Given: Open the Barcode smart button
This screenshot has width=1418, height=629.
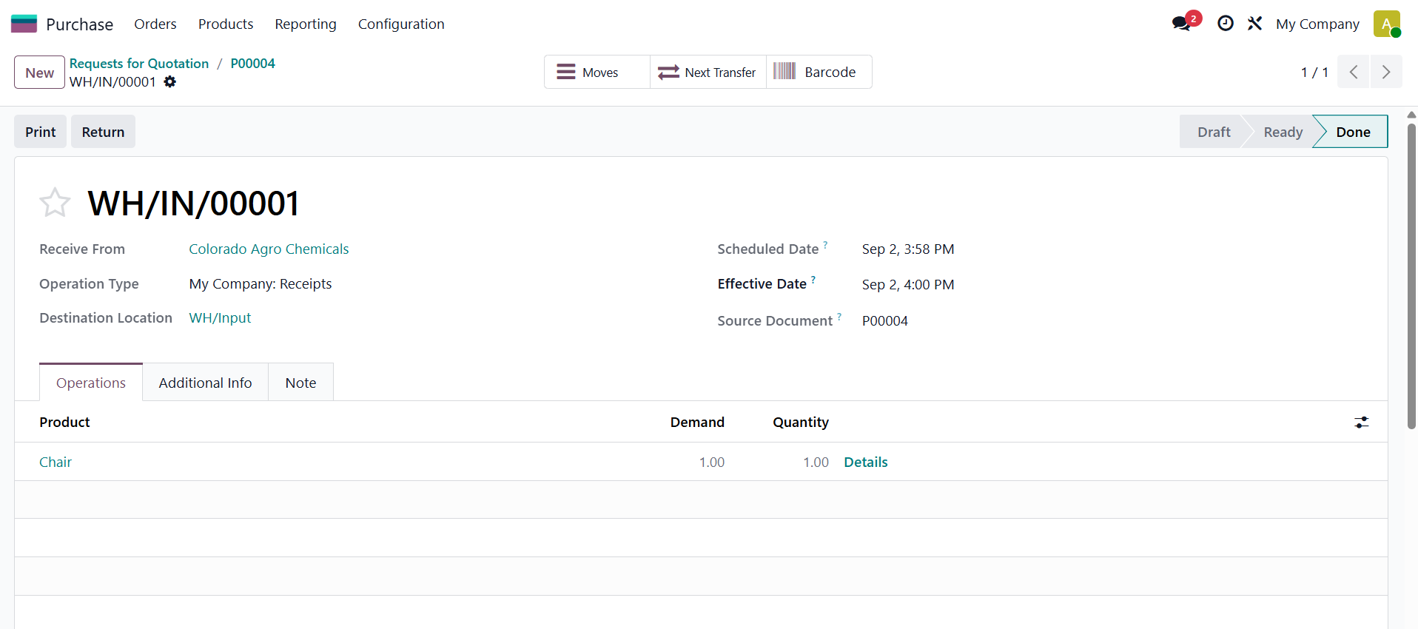Looking at the screenshot, I should [x=819, y=73].
